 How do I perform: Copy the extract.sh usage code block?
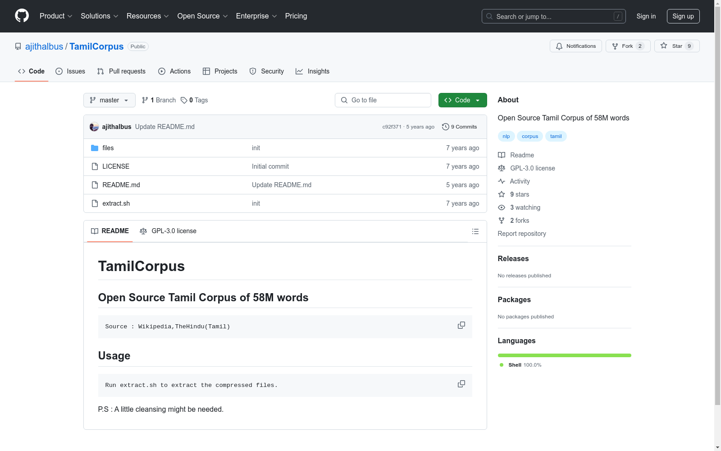tap(461, 384)
